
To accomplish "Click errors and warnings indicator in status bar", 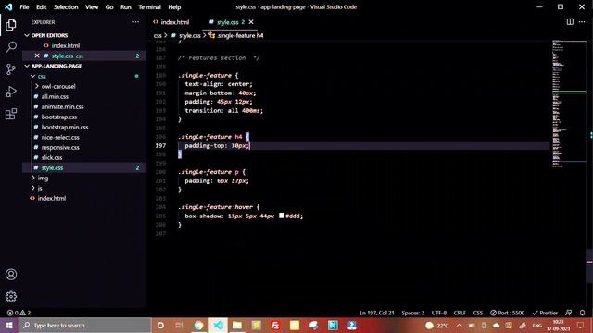I will [x=19, y=313].
